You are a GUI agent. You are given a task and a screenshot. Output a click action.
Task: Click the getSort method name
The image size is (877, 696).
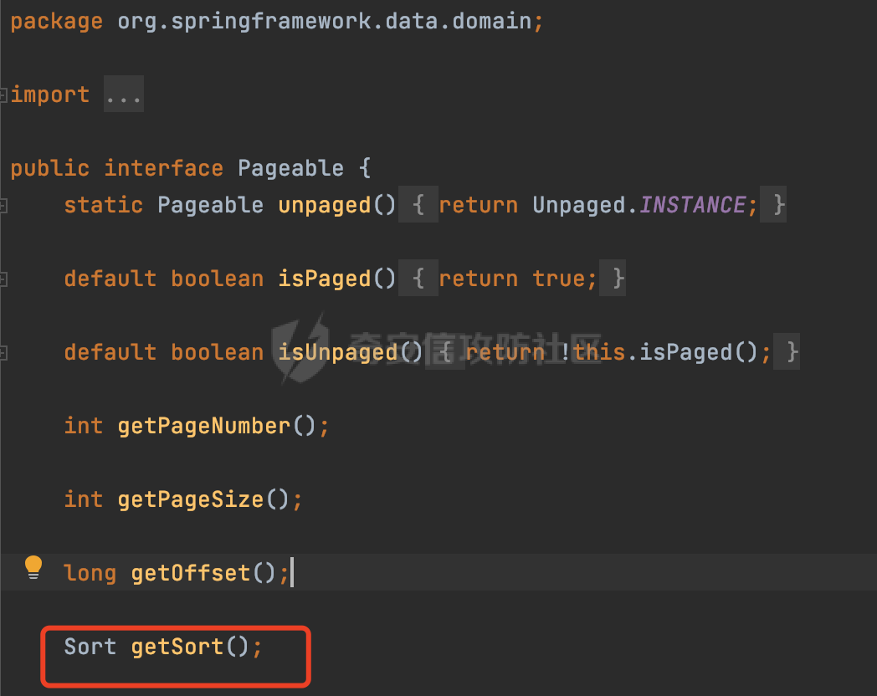point(177,647)
